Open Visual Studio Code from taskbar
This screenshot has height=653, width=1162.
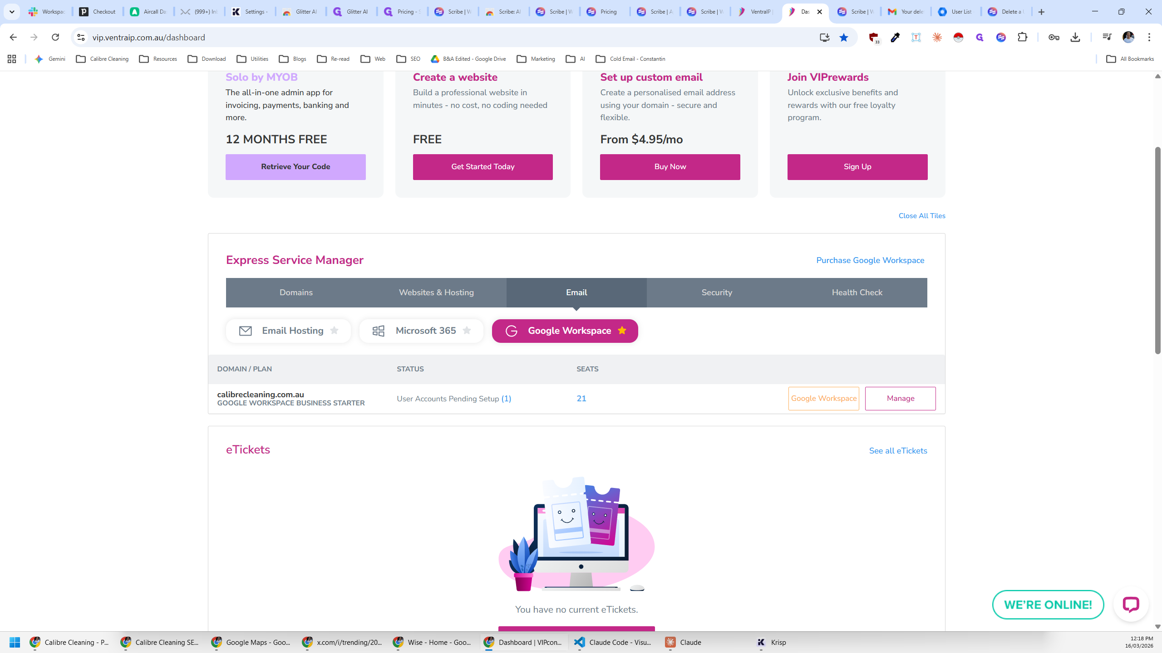click(x=614, y=642)
